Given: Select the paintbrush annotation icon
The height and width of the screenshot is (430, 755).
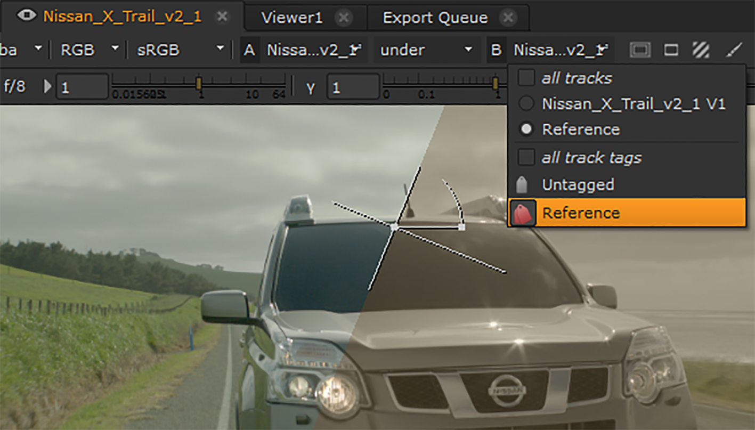Looking at the screenshot, I should 734,50.
